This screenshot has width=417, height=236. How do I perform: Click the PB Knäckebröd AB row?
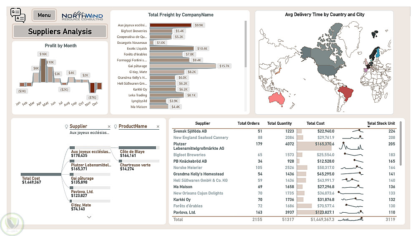tap(284, 161)
